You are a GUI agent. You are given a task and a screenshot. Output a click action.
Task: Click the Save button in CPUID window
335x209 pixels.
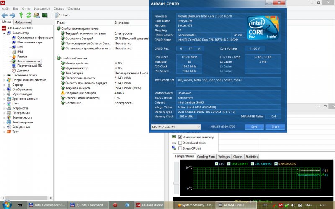[x=254, y=127]
